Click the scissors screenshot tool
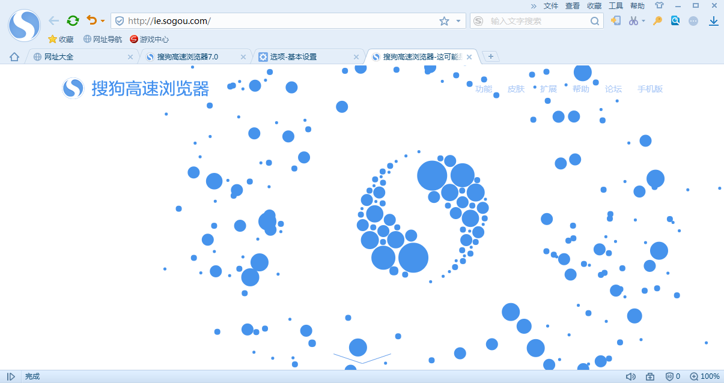This screenshot has width=724, height=383. click(633, 21)
